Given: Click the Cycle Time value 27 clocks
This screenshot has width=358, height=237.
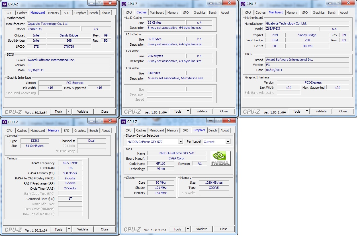Looking at the screenshot, I should coord(70,188).
